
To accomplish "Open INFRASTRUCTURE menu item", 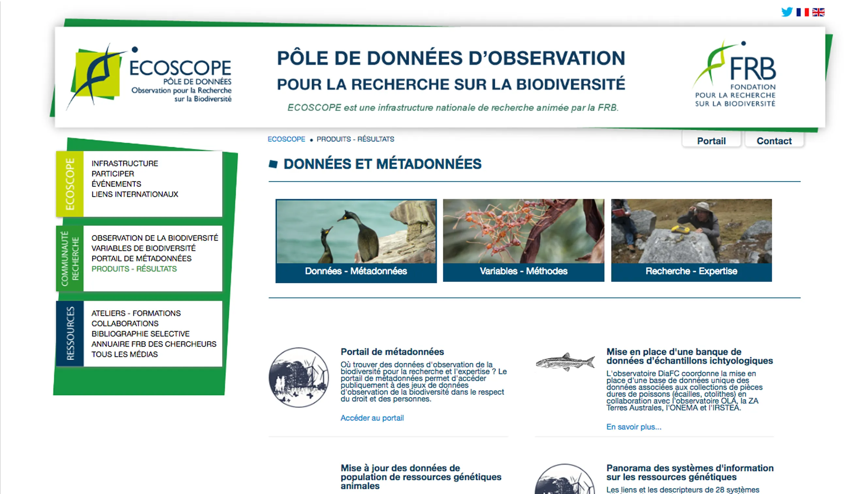I will click(x=125, y=164).
